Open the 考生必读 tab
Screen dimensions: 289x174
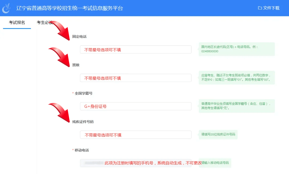(x=44, y=23)
